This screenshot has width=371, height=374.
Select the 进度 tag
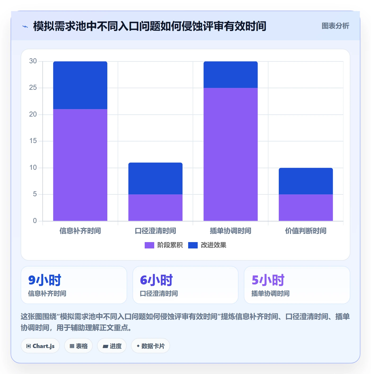pyautogui.click(x=112, y=346)
